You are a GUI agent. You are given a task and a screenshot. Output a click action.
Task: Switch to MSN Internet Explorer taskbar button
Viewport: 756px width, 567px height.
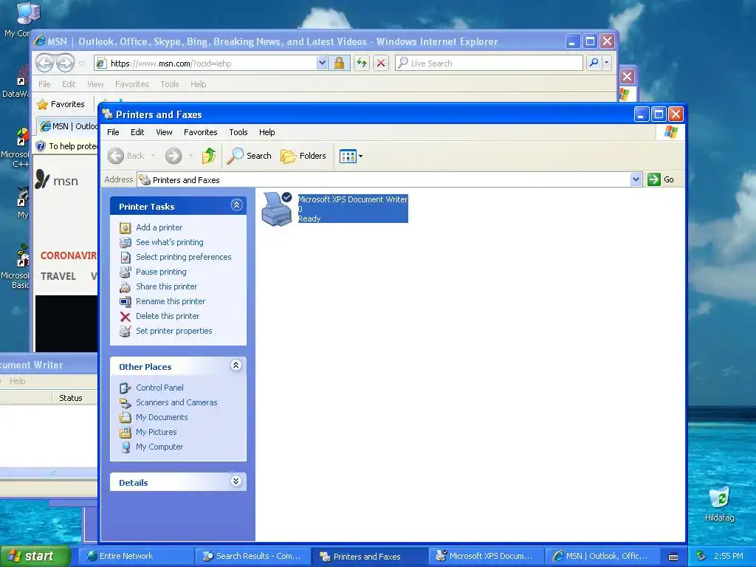[602, 557]
